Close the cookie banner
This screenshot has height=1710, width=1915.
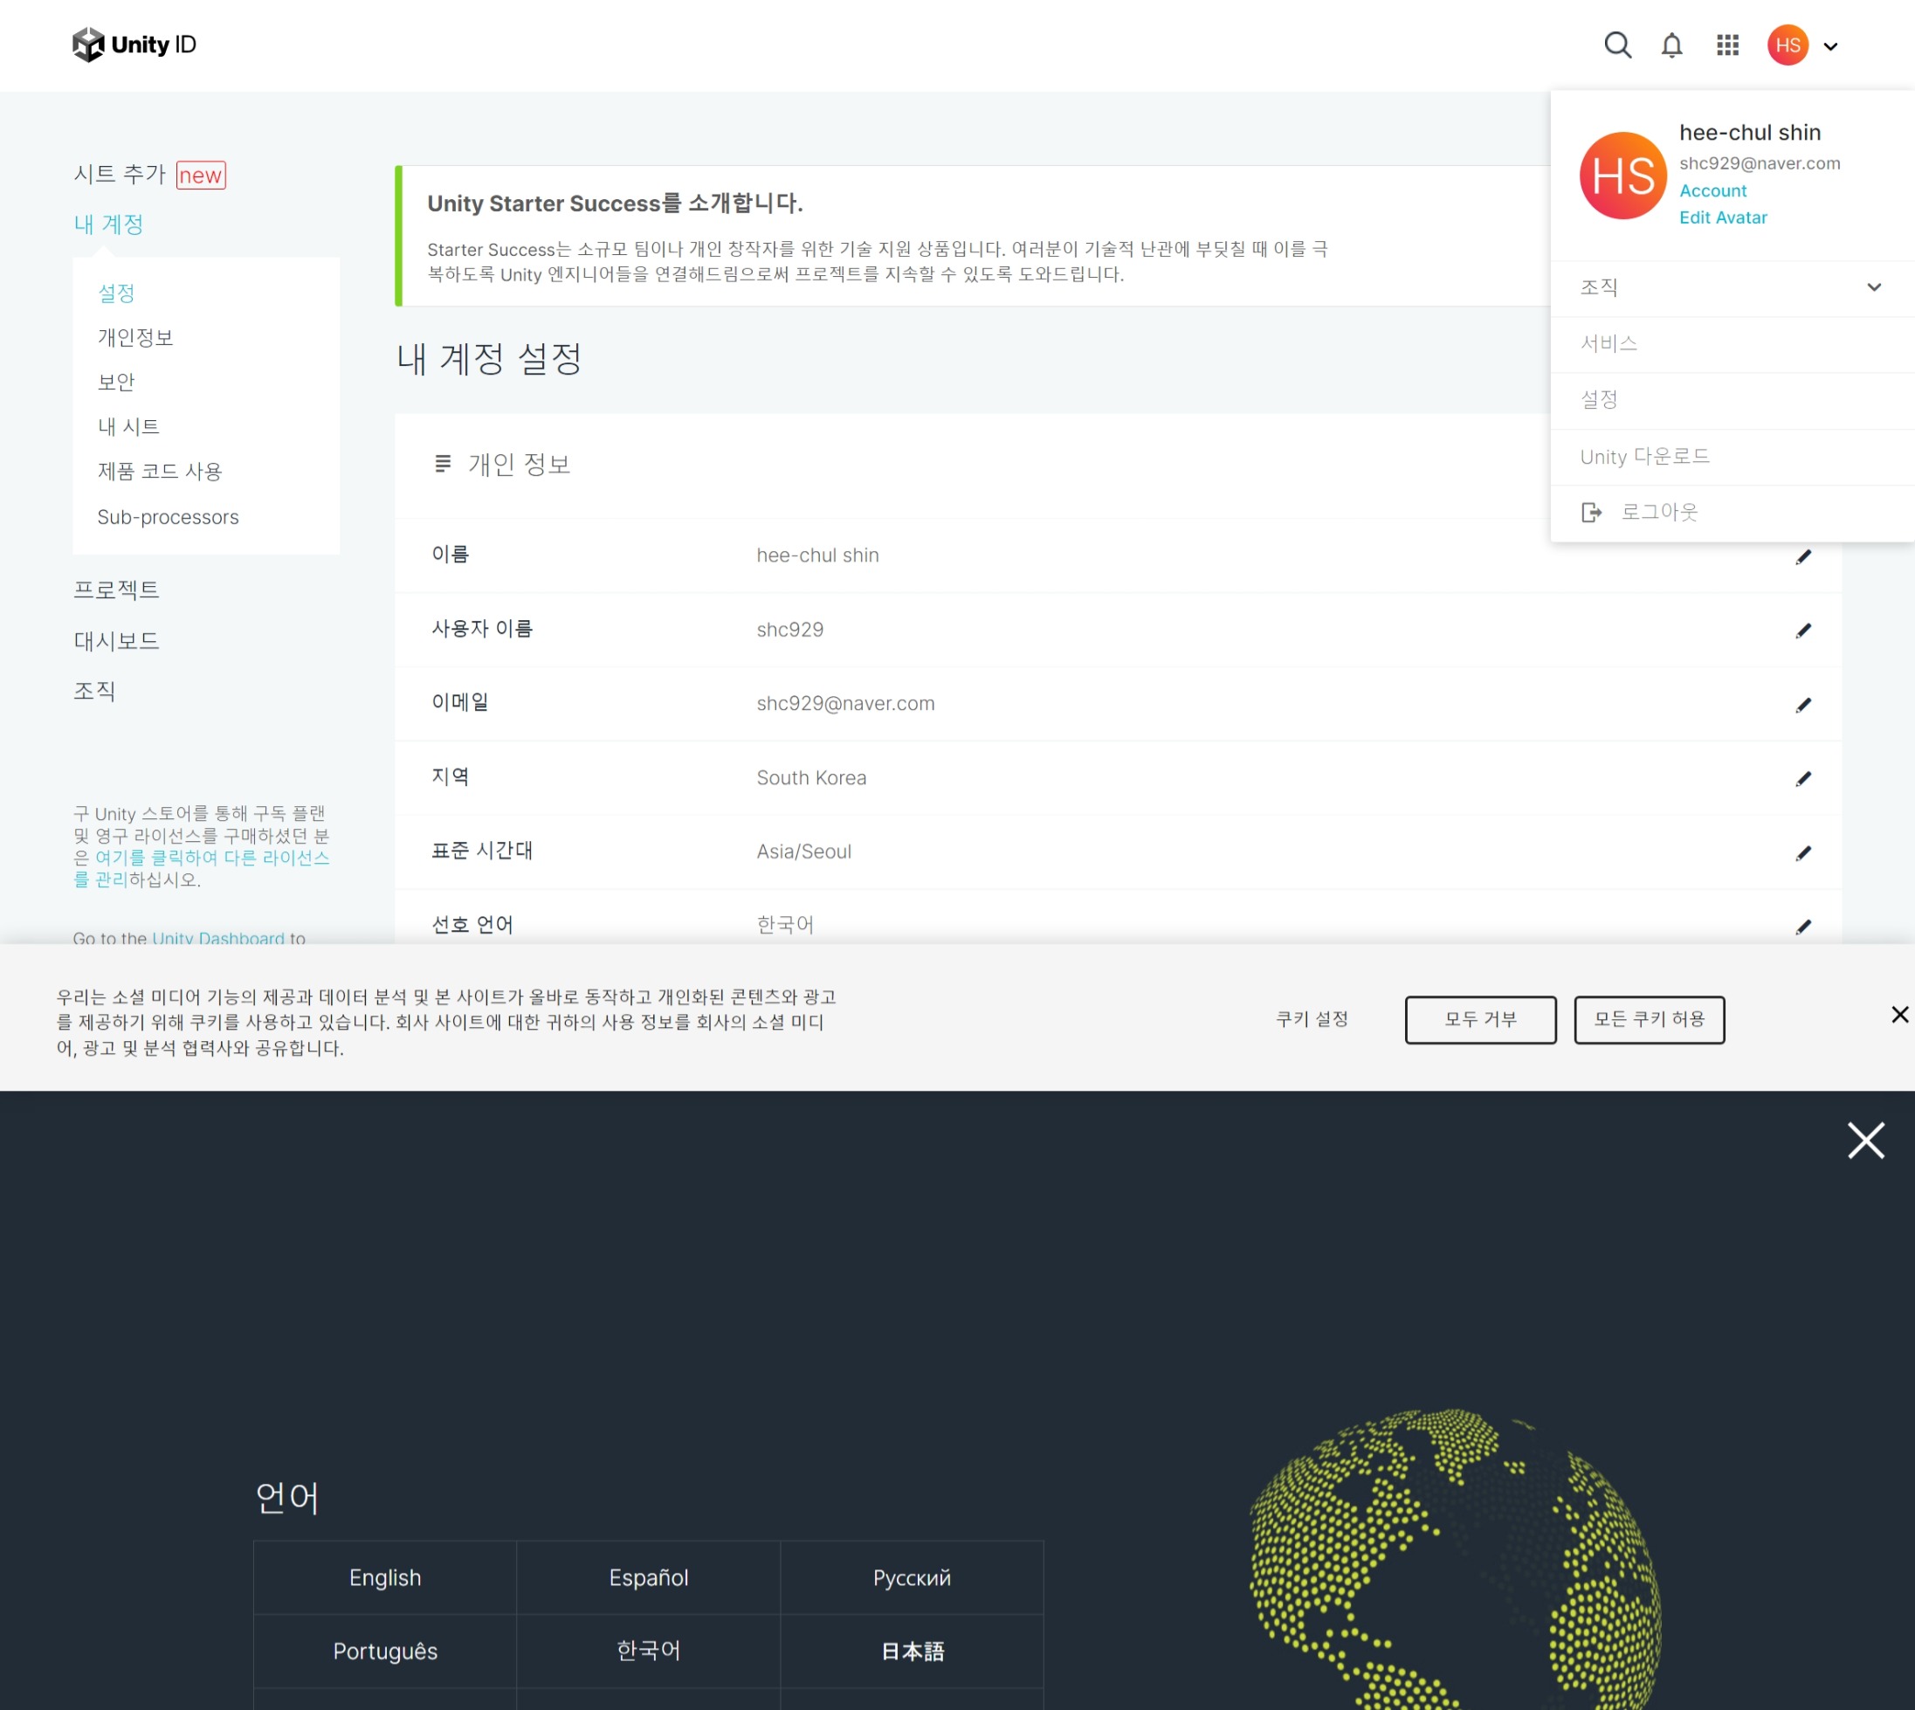(x=1899, y=1015)
